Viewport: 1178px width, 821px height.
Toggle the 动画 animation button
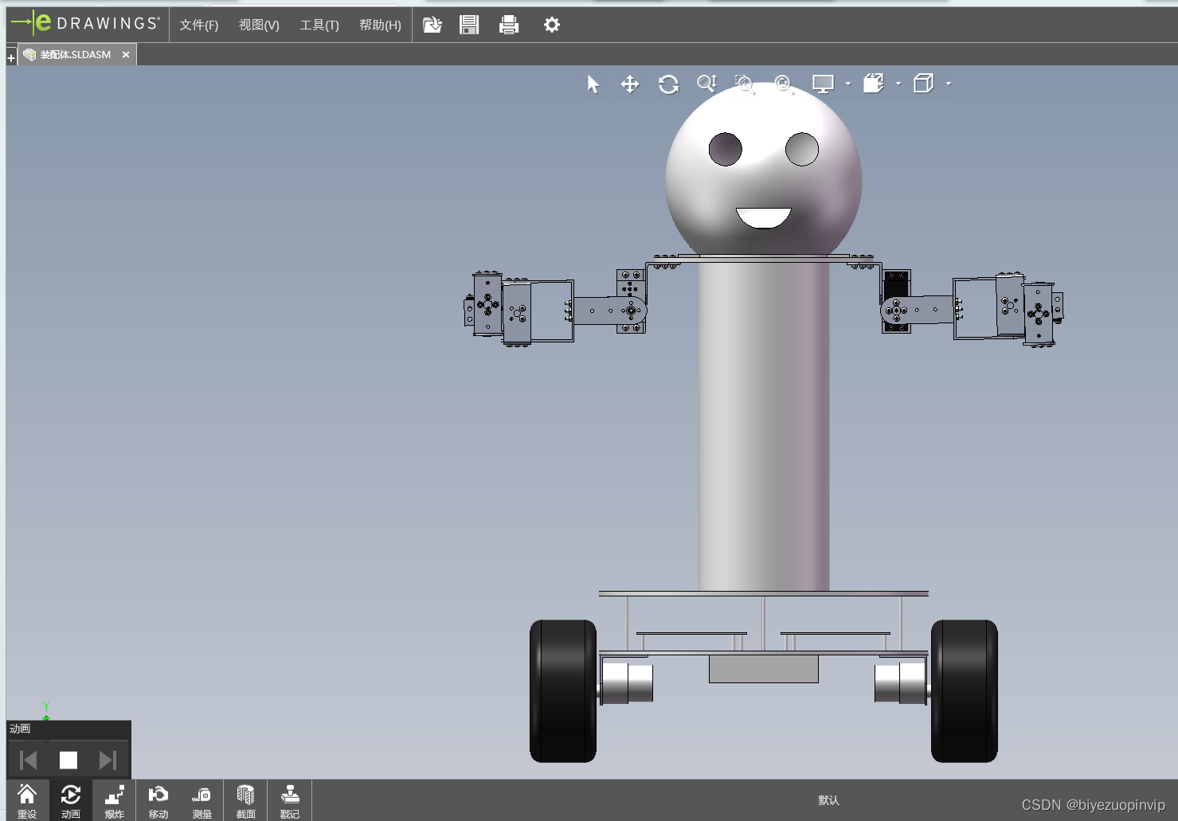pyautogui.click(x=71, y=801)
